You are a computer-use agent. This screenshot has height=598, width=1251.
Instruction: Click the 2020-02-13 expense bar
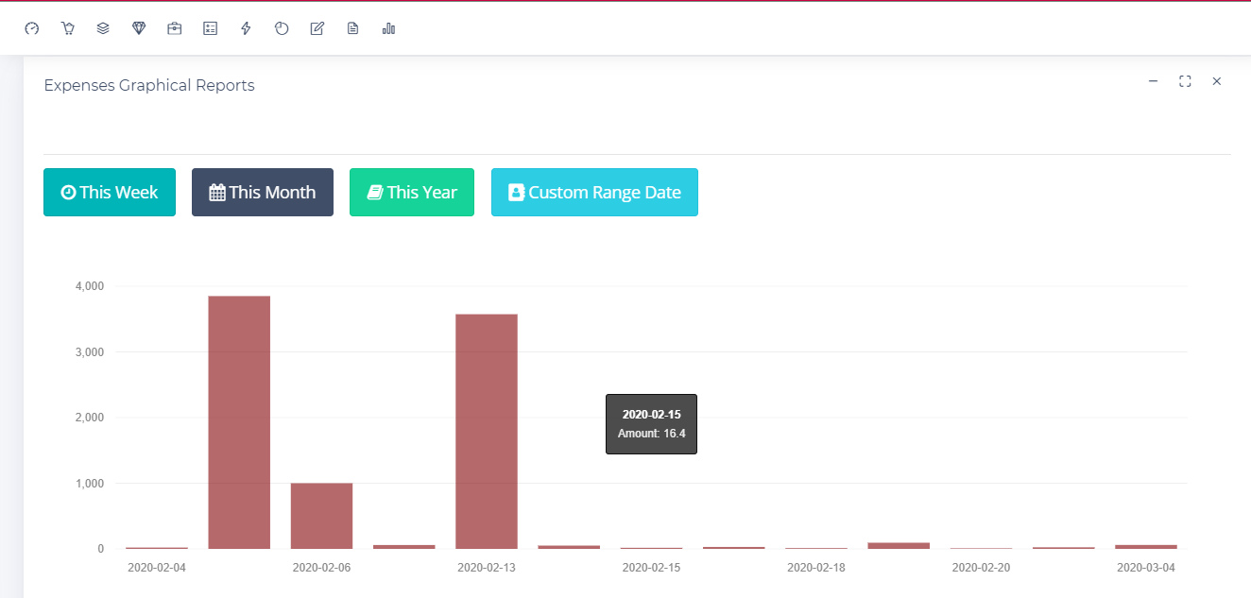tap(487, 431)
